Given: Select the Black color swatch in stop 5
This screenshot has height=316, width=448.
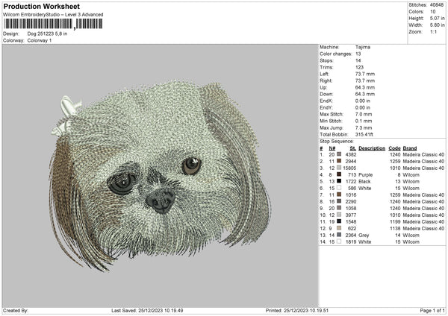Looking at the screenshot, I should (339, 181).
